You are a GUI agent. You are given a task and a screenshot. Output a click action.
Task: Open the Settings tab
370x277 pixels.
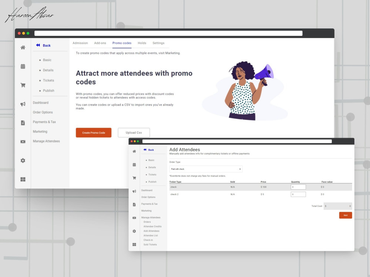158,43
